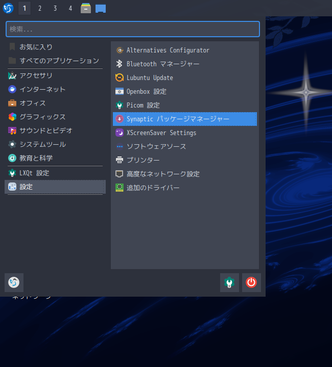Select the 教育と科学 category
The height and width of the screenshot is (367, 332).
55,158
